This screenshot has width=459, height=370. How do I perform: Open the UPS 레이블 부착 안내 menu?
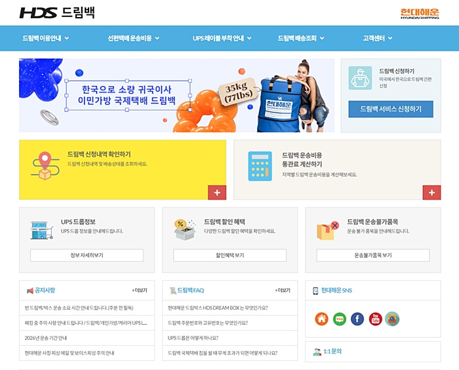218,38
